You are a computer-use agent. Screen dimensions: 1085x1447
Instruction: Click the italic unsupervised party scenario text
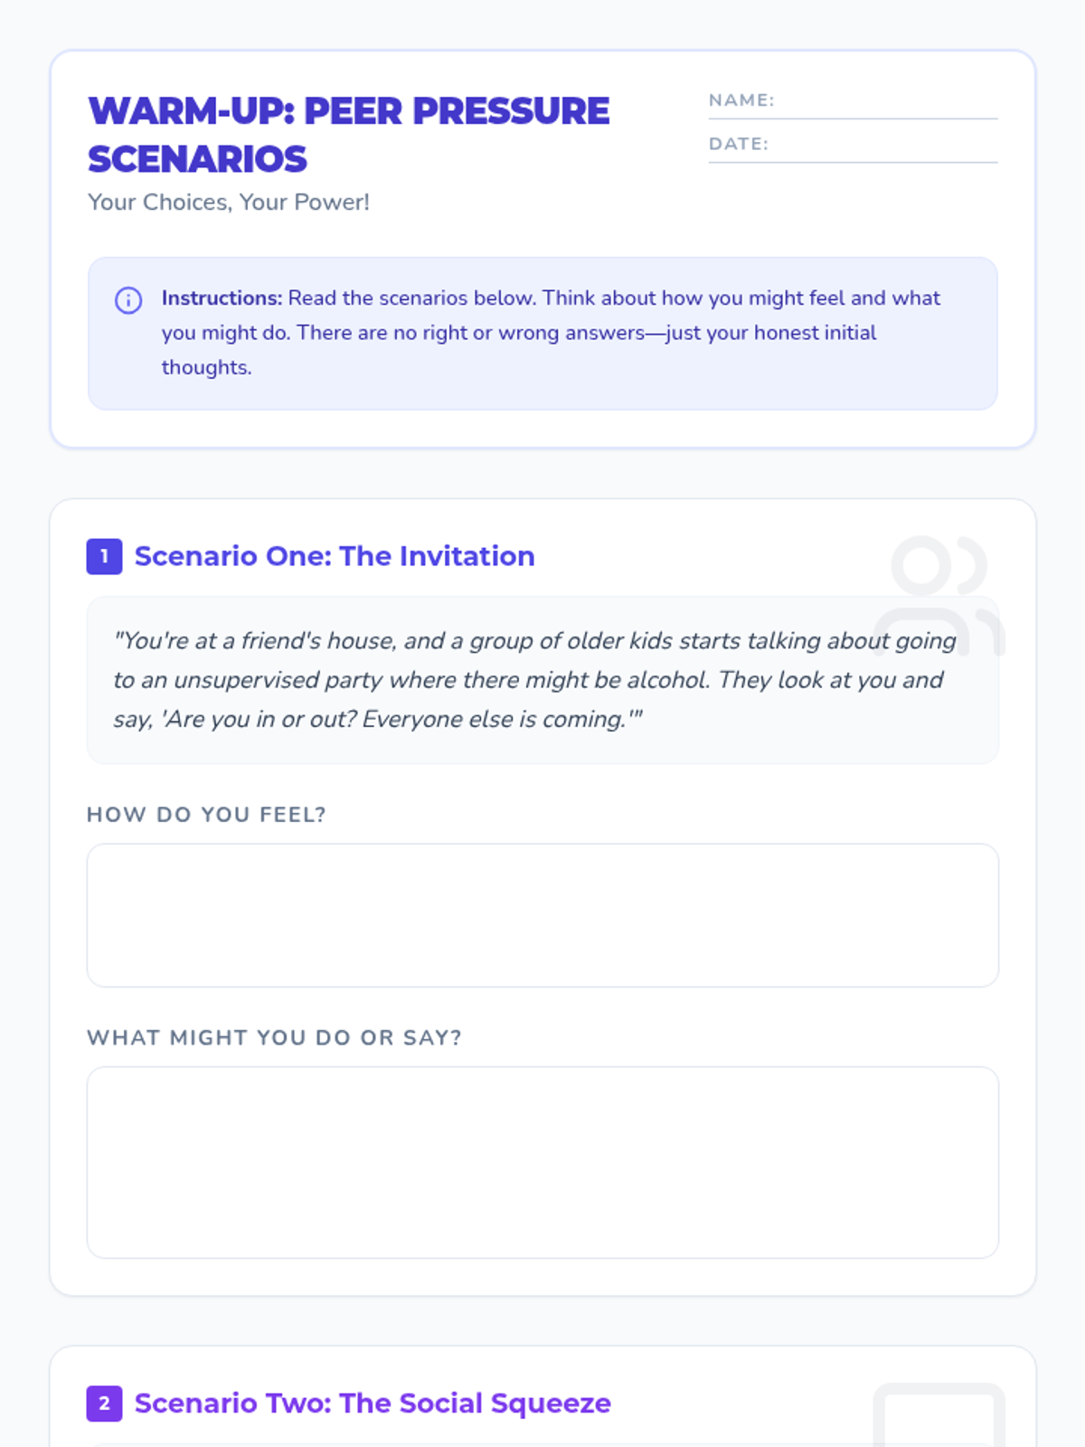[533, 680]
